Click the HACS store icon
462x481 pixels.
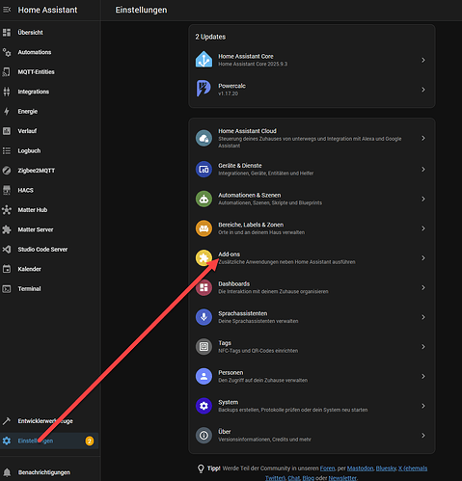[x=7, y=190]
